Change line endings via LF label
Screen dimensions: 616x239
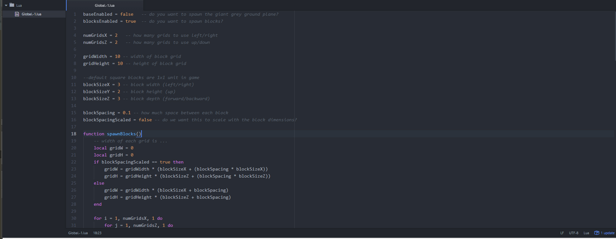pyautogui.click(x=562, y=233)
